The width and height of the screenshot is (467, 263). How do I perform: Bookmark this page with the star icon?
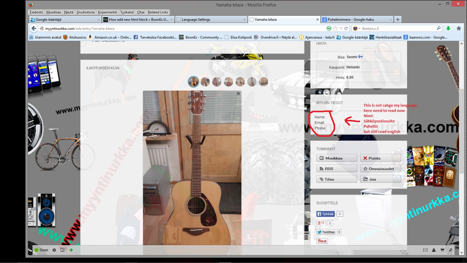pos(335,28)
